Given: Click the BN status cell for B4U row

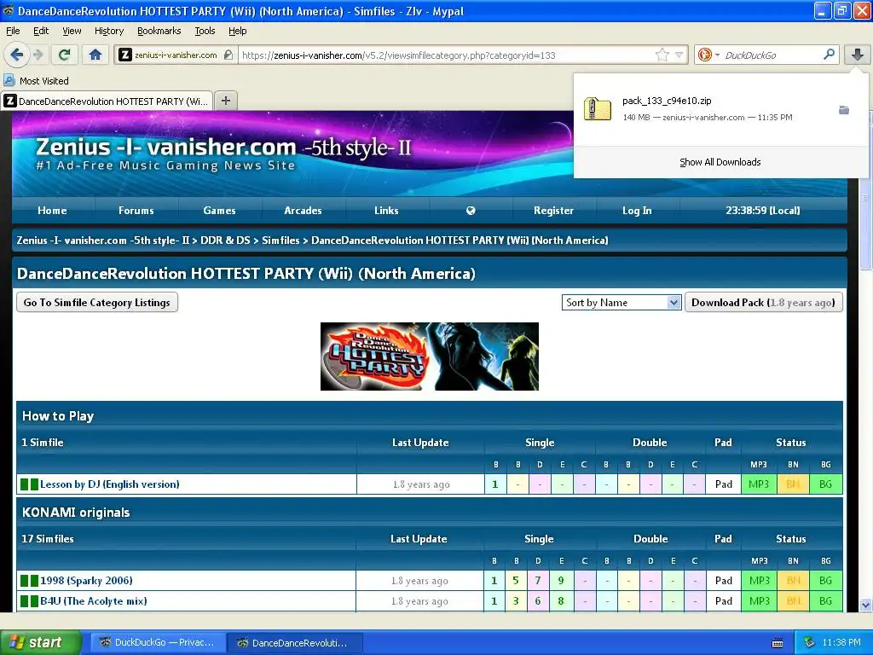Looking at the screenshot, I should [x=793, y=601].
